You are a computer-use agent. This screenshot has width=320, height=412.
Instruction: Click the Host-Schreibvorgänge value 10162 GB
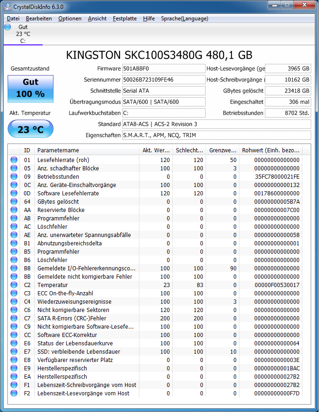click(x=288, y=80)
